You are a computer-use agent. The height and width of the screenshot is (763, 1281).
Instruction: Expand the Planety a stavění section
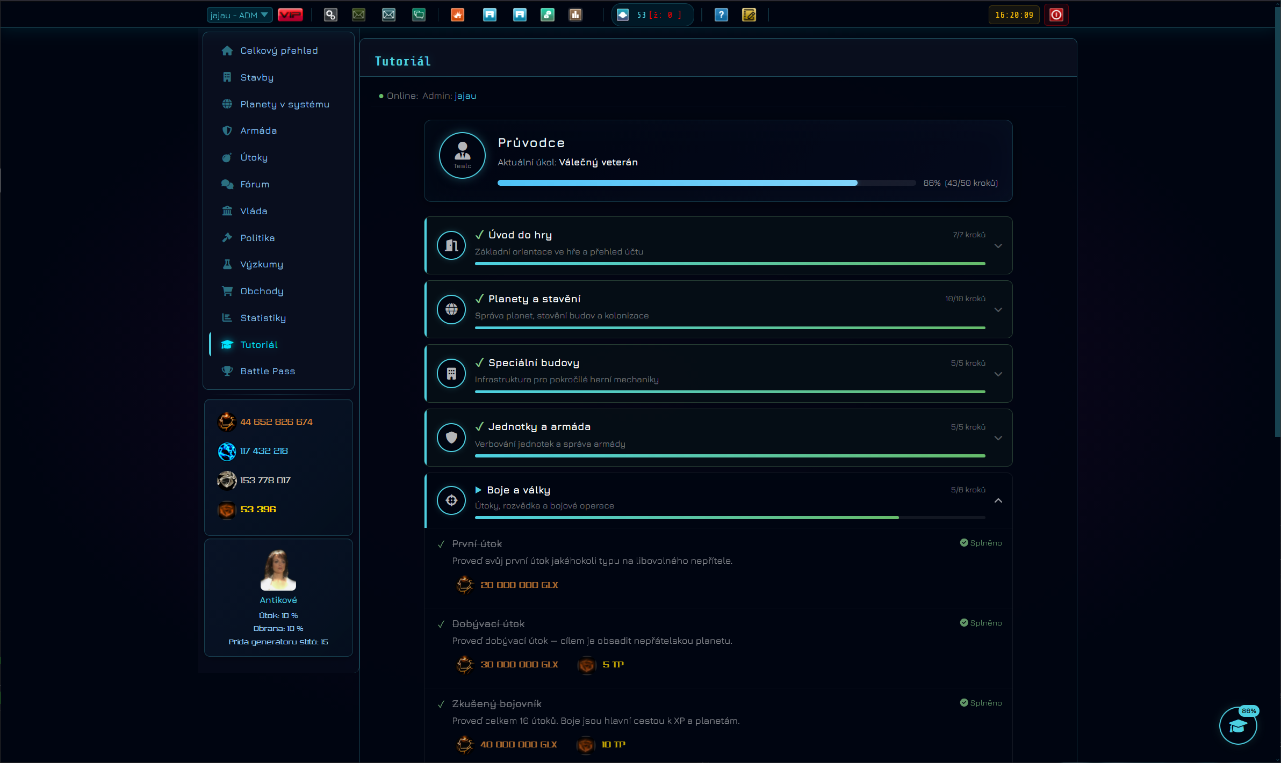coord(718,309)
